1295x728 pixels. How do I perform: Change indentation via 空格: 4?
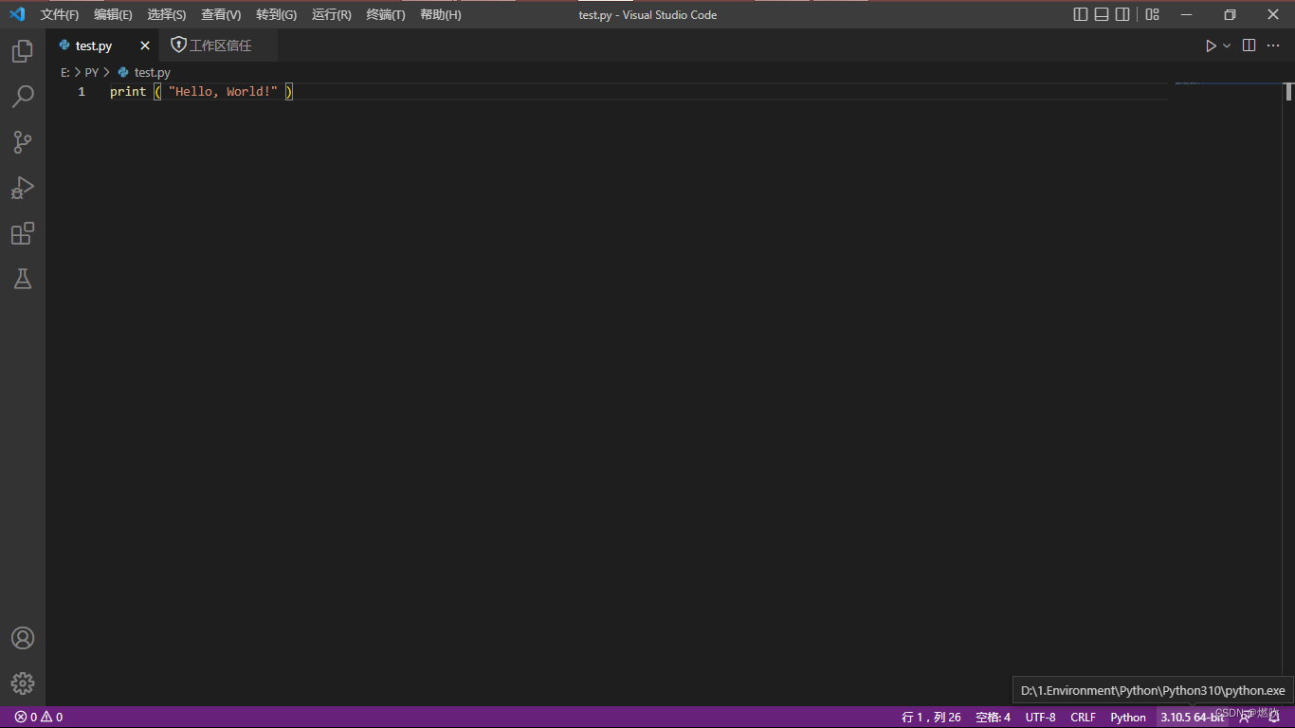click(x=993, y=718)
